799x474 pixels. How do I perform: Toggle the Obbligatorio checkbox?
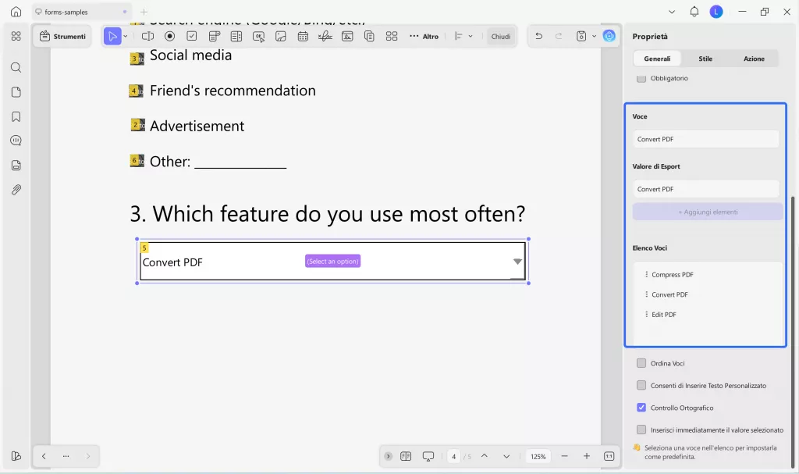tap(641, 78)
